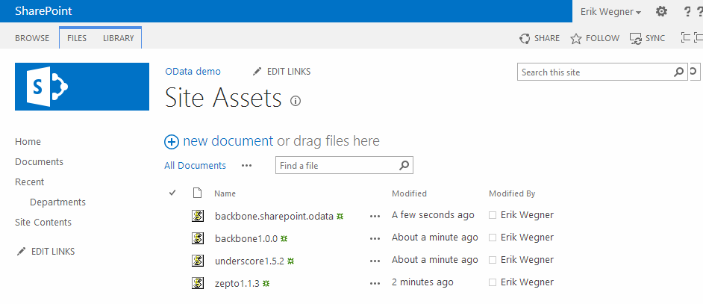Click the new document link
This screenshot has width=703, height=304.
click(228, 141)
